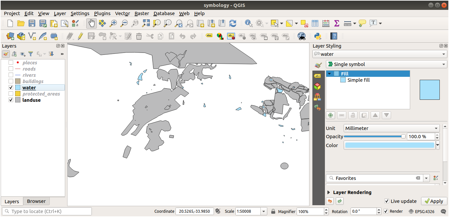Click the Save Project floppy icon
Screen dimensions: 449x217
coord(32,23)
